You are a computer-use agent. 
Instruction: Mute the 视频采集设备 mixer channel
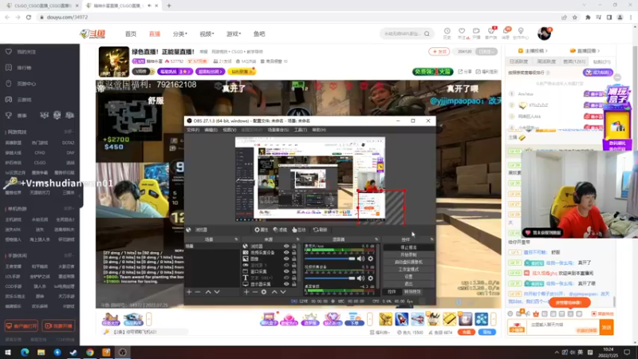point(361,278)
